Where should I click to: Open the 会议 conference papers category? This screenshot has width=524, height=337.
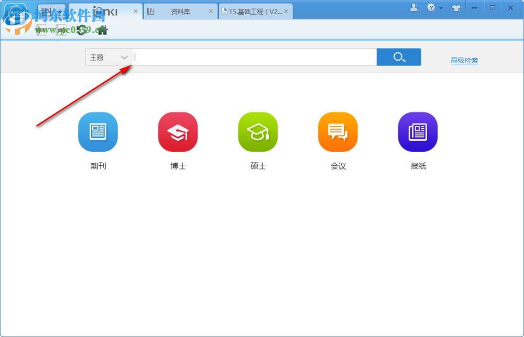pyautogui.click(x=337, y=132)
